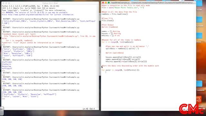Zoom the readWriteExample.py editor window
Image resolution: width=206 pixels, height=116 pixels.
point(109,3)
